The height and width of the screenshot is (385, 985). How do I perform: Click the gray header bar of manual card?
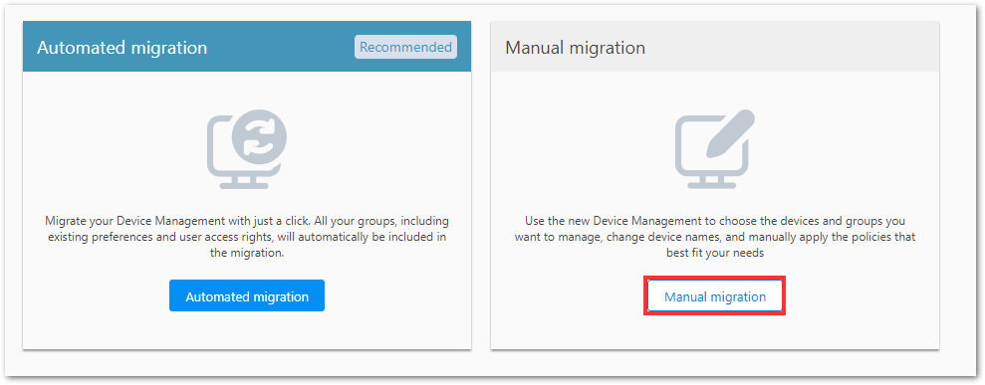tap(715, 47)
